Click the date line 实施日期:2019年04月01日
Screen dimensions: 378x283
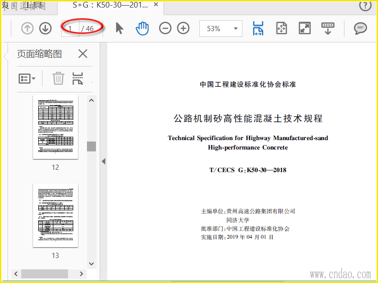point(237,237)
